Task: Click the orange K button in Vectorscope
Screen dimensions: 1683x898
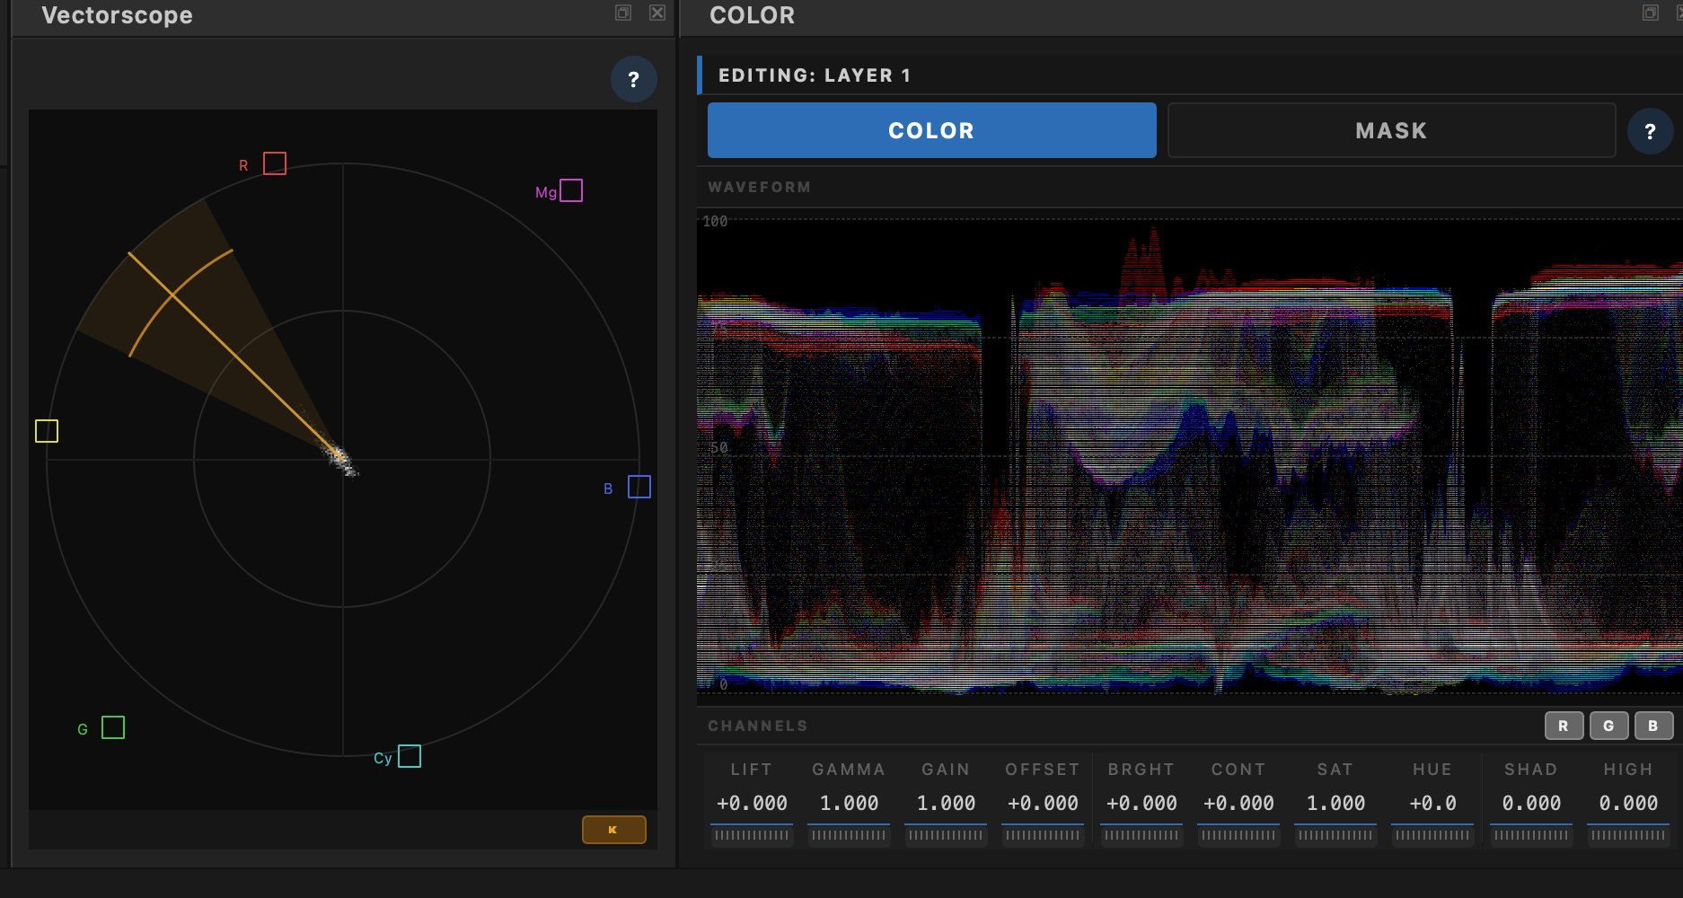Action: (613, 830)
